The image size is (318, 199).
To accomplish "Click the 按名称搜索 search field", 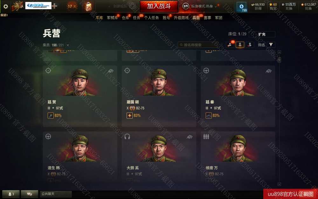I will (198, 45).
